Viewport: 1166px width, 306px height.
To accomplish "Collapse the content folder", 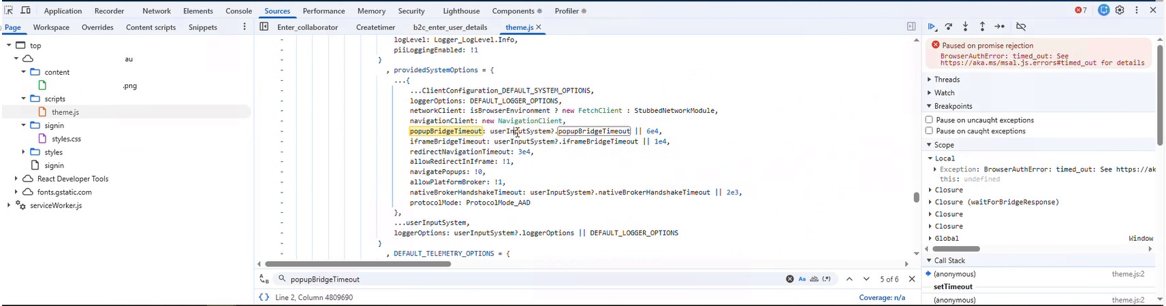I will coord(23,72).
